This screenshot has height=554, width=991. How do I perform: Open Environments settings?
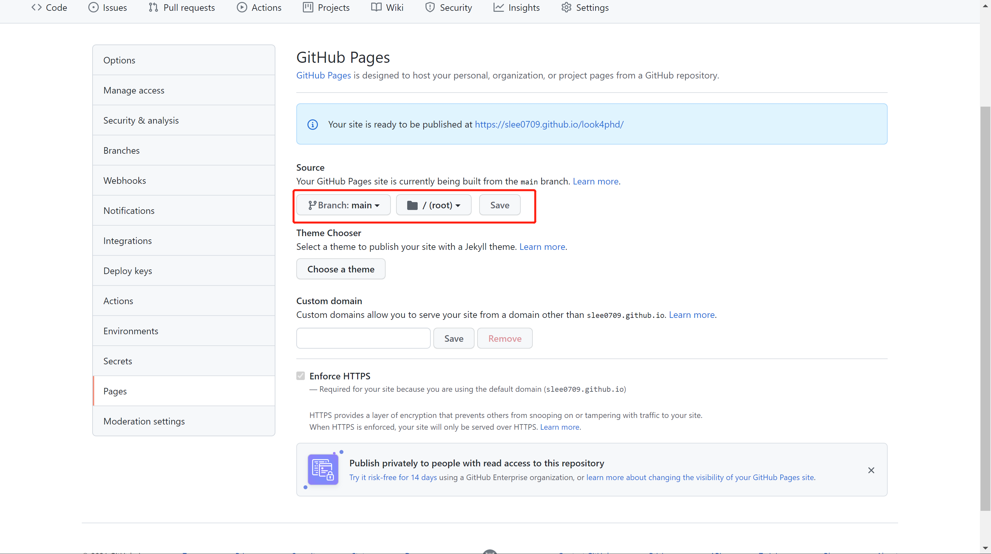pyautogui.click(x=183, y=331)
